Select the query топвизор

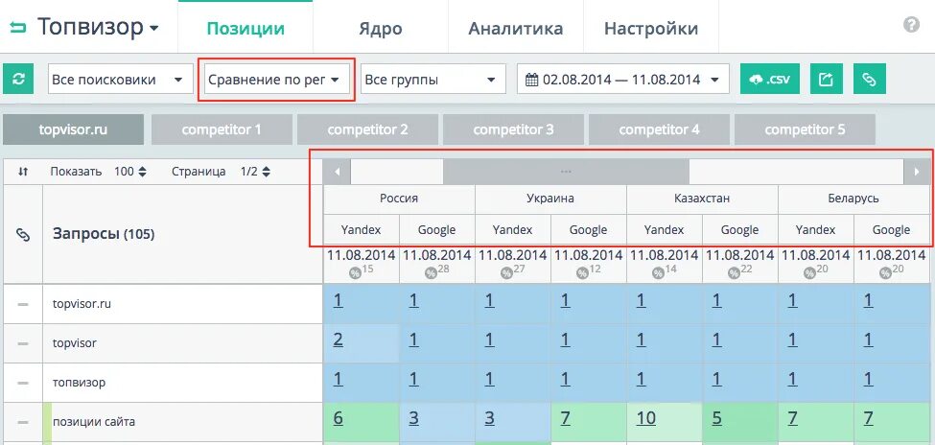pyautogui.click(x=79, y=383)
